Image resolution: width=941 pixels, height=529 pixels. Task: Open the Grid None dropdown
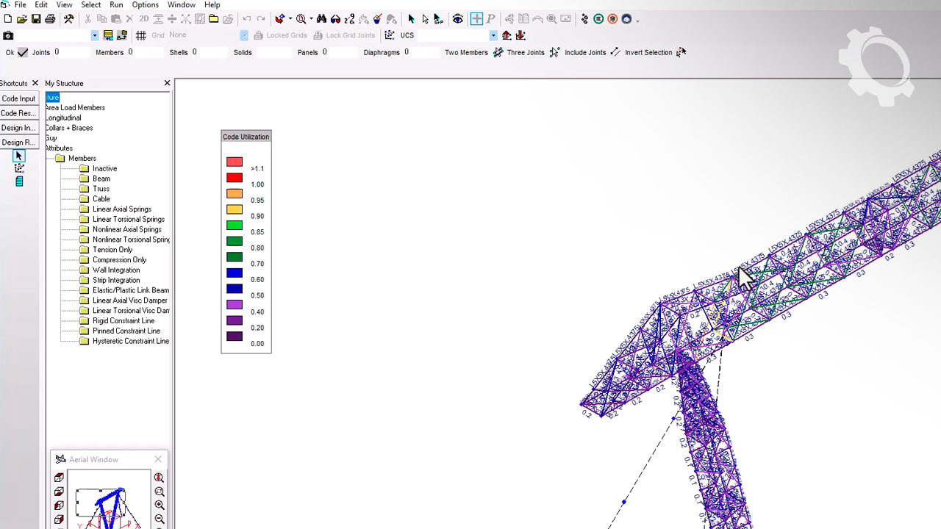pyautogui.click(x=244, y=35)
